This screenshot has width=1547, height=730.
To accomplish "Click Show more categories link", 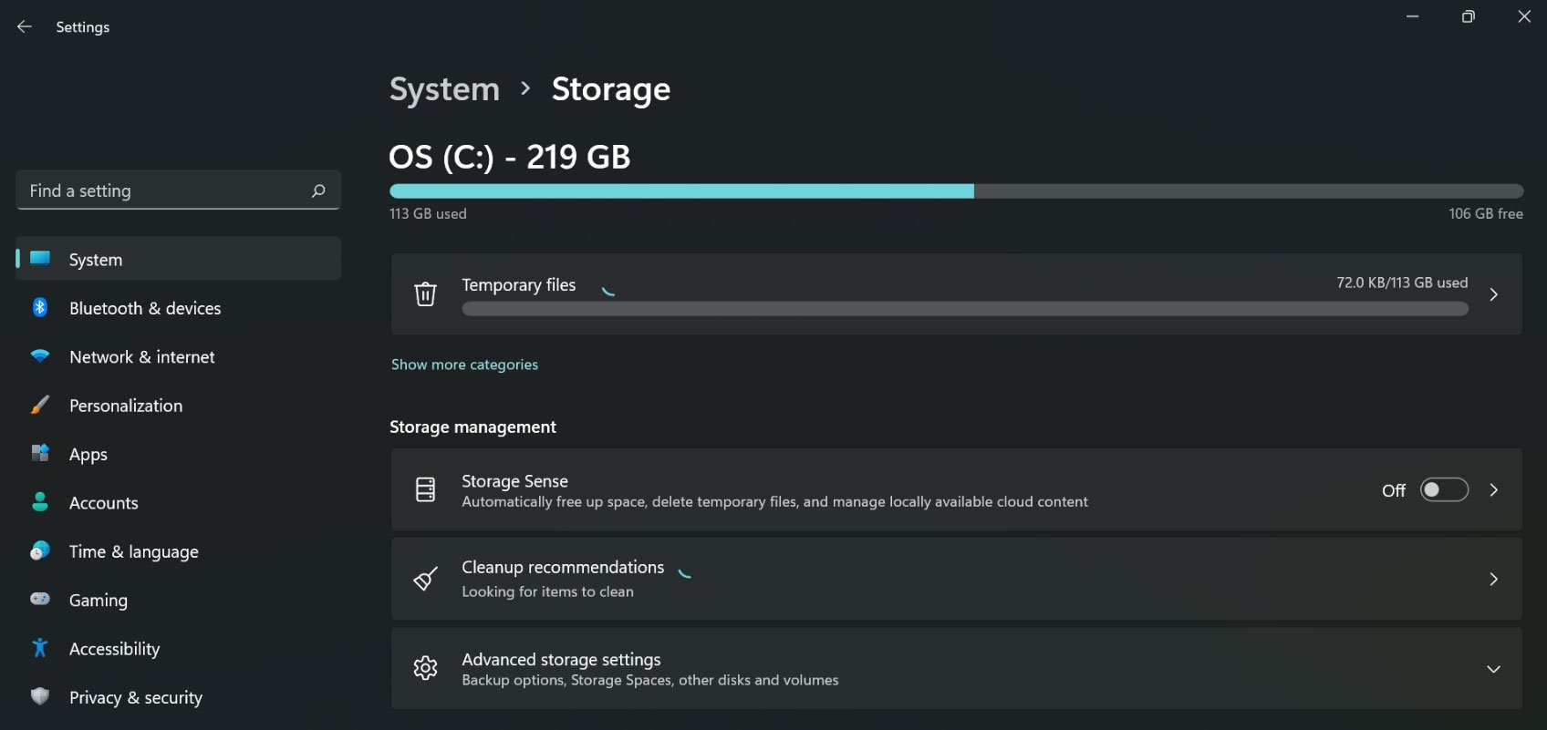I will (x=464, y=365).
